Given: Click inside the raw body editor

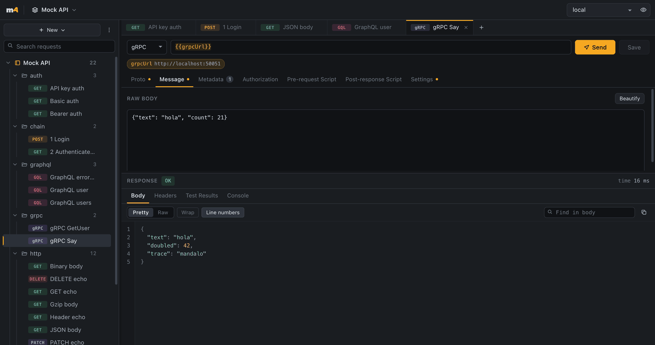Looking at the screenshot, I should (x=386, y=140).
